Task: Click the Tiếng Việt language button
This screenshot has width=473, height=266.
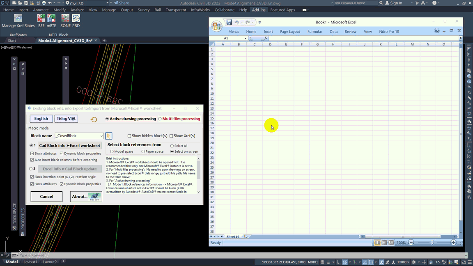Action: [x=66, y=119]
